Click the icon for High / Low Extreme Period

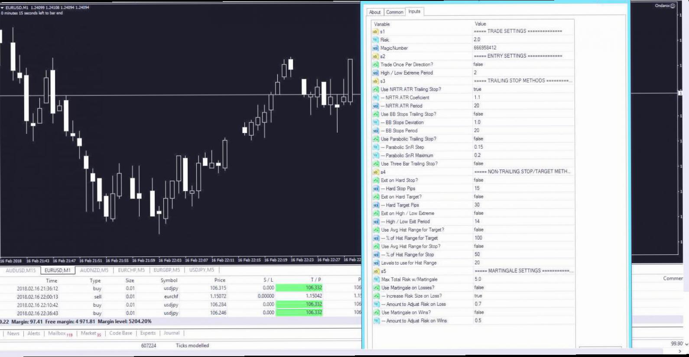click(x=376, y=73)
